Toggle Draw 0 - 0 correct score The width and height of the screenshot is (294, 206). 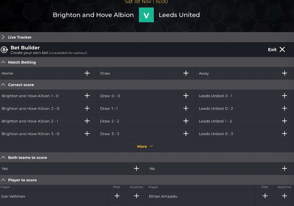(x=186, y=96)
